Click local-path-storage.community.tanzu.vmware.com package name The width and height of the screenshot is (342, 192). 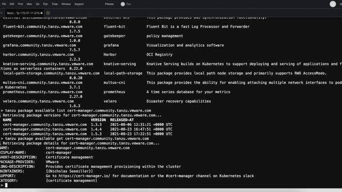[x=51, y=74]
